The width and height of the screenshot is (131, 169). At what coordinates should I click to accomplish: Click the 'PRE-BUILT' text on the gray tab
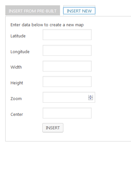(x=47, y=11)
